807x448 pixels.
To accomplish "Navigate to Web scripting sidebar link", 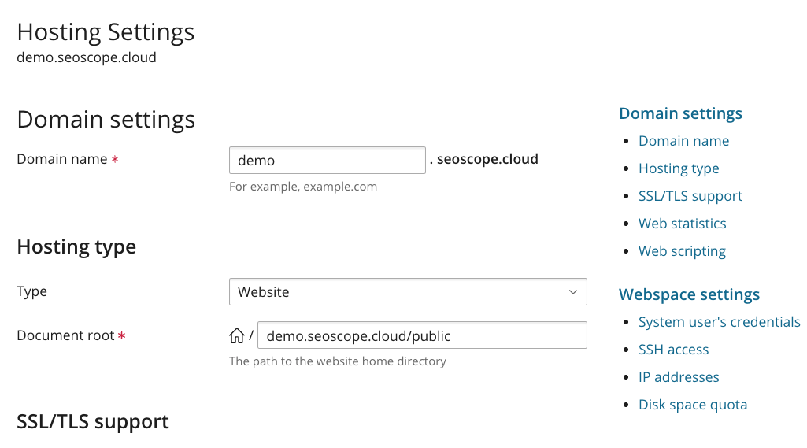I will [682, 251].
